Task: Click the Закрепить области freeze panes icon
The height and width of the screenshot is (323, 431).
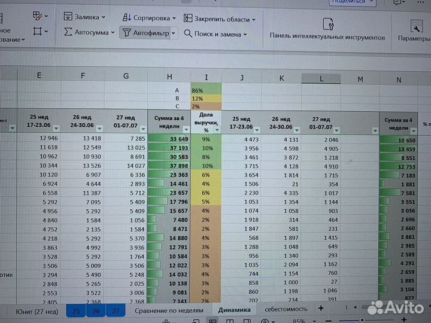Action: pyautogui.click(x=189, y=19)
